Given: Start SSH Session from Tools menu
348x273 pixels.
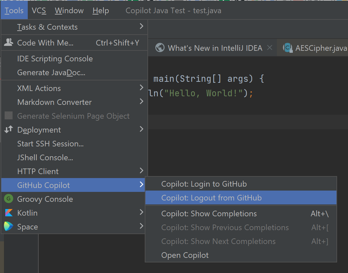Looking at the screenshot, I should (x=74, y=144).
